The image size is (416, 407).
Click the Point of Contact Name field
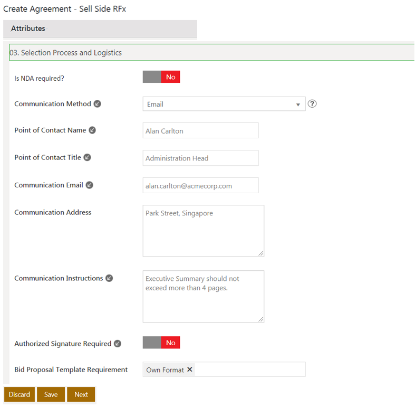click(200, 131)
